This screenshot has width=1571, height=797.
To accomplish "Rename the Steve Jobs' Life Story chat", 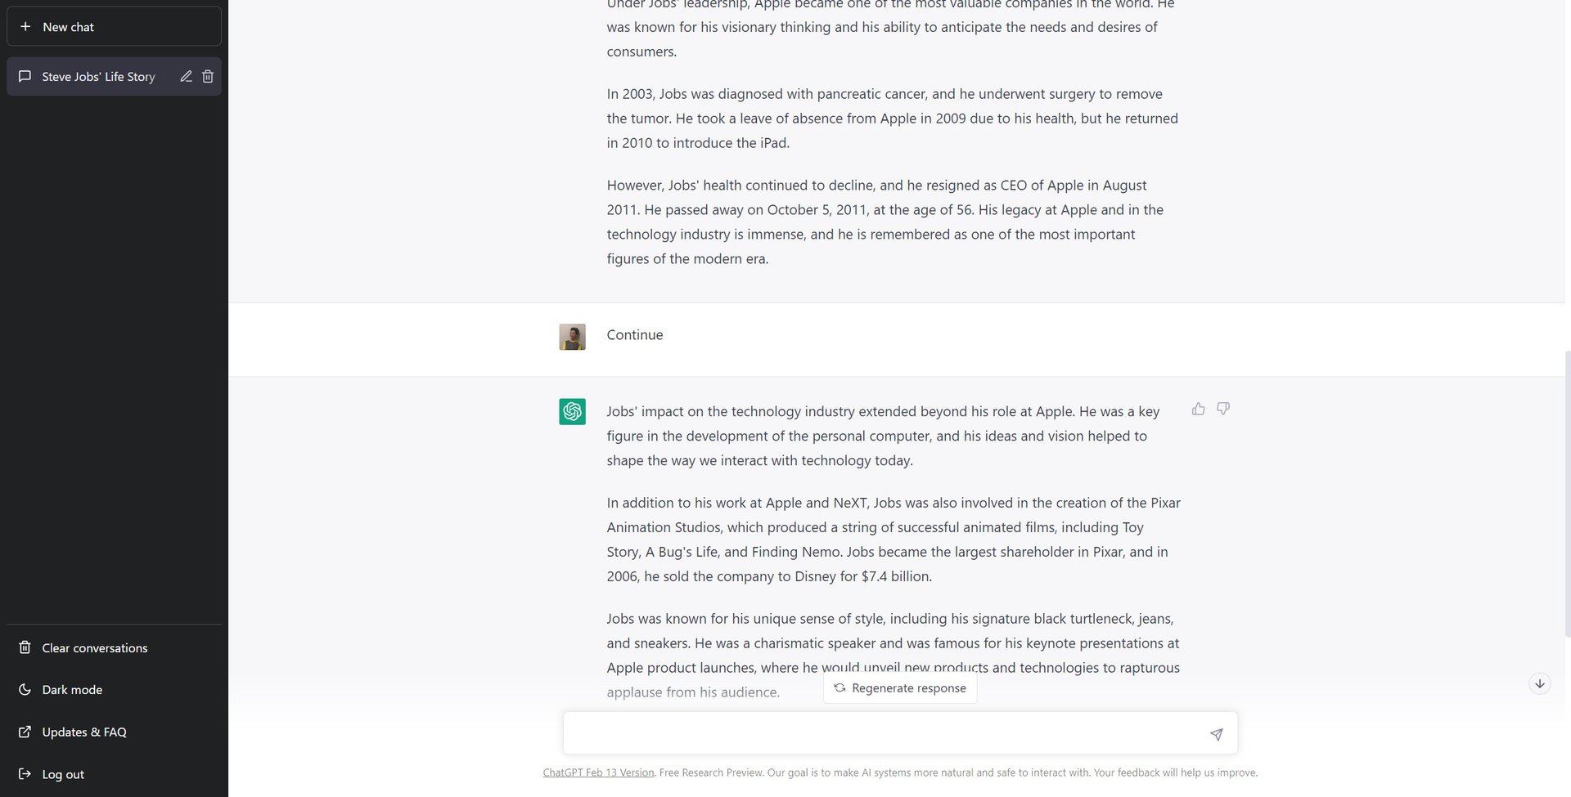I will pos(186,76).
